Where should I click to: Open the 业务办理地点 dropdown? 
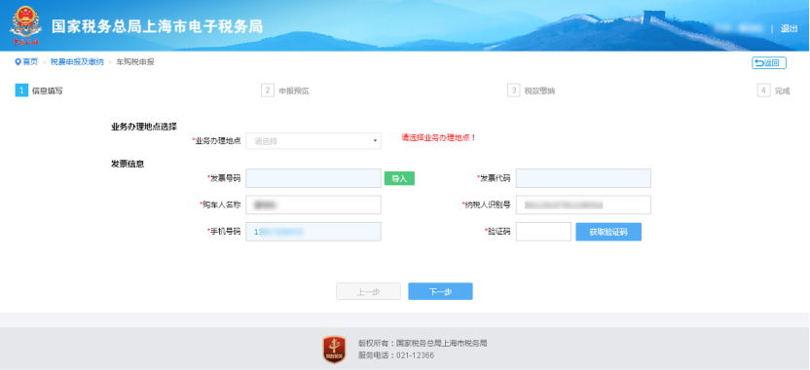tap(313, 141)
